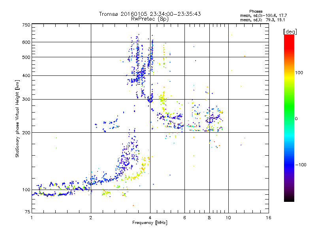This screenshot has height=237, width=316.
Task: Click the plot title 'Tromsø 20160105 23:34:00-23:35:43'
Action: [150, 14]
